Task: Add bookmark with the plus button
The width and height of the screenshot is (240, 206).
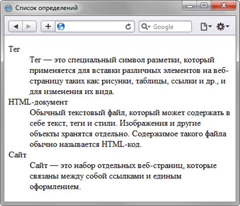Action: (48, 27)
